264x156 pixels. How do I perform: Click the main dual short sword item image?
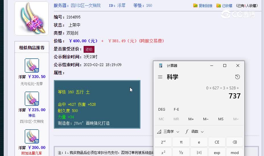coord(32,18)
